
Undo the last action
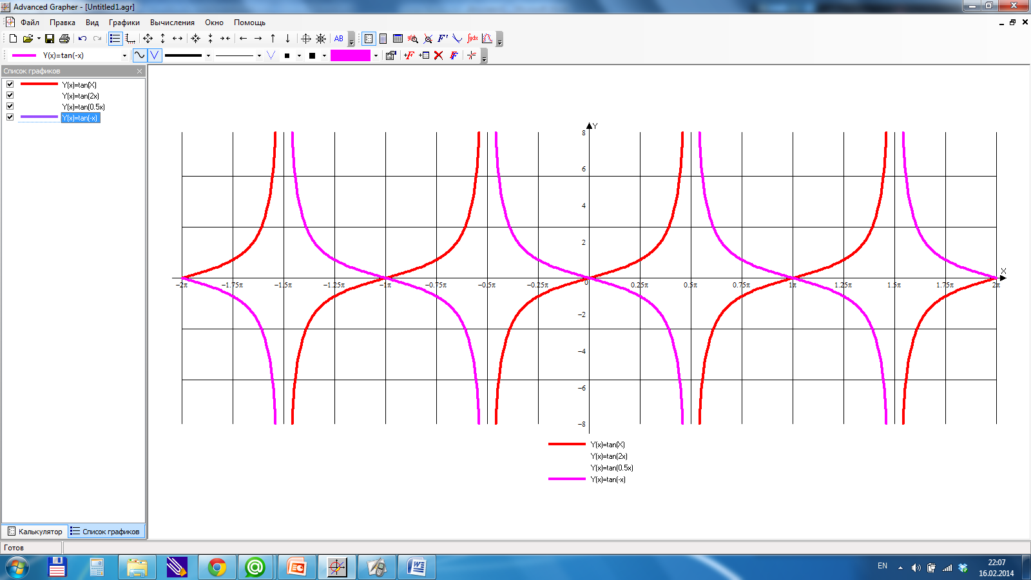tap(82, 39)
